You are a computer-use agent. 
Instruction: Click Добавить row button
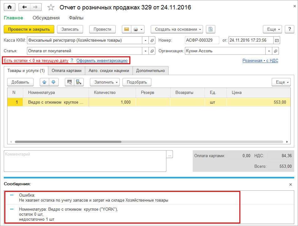click(x=20, y=82)
